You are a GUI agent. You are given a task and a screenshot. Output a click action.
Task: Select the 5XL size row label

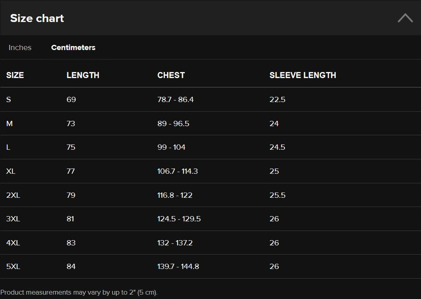(13, 267)
